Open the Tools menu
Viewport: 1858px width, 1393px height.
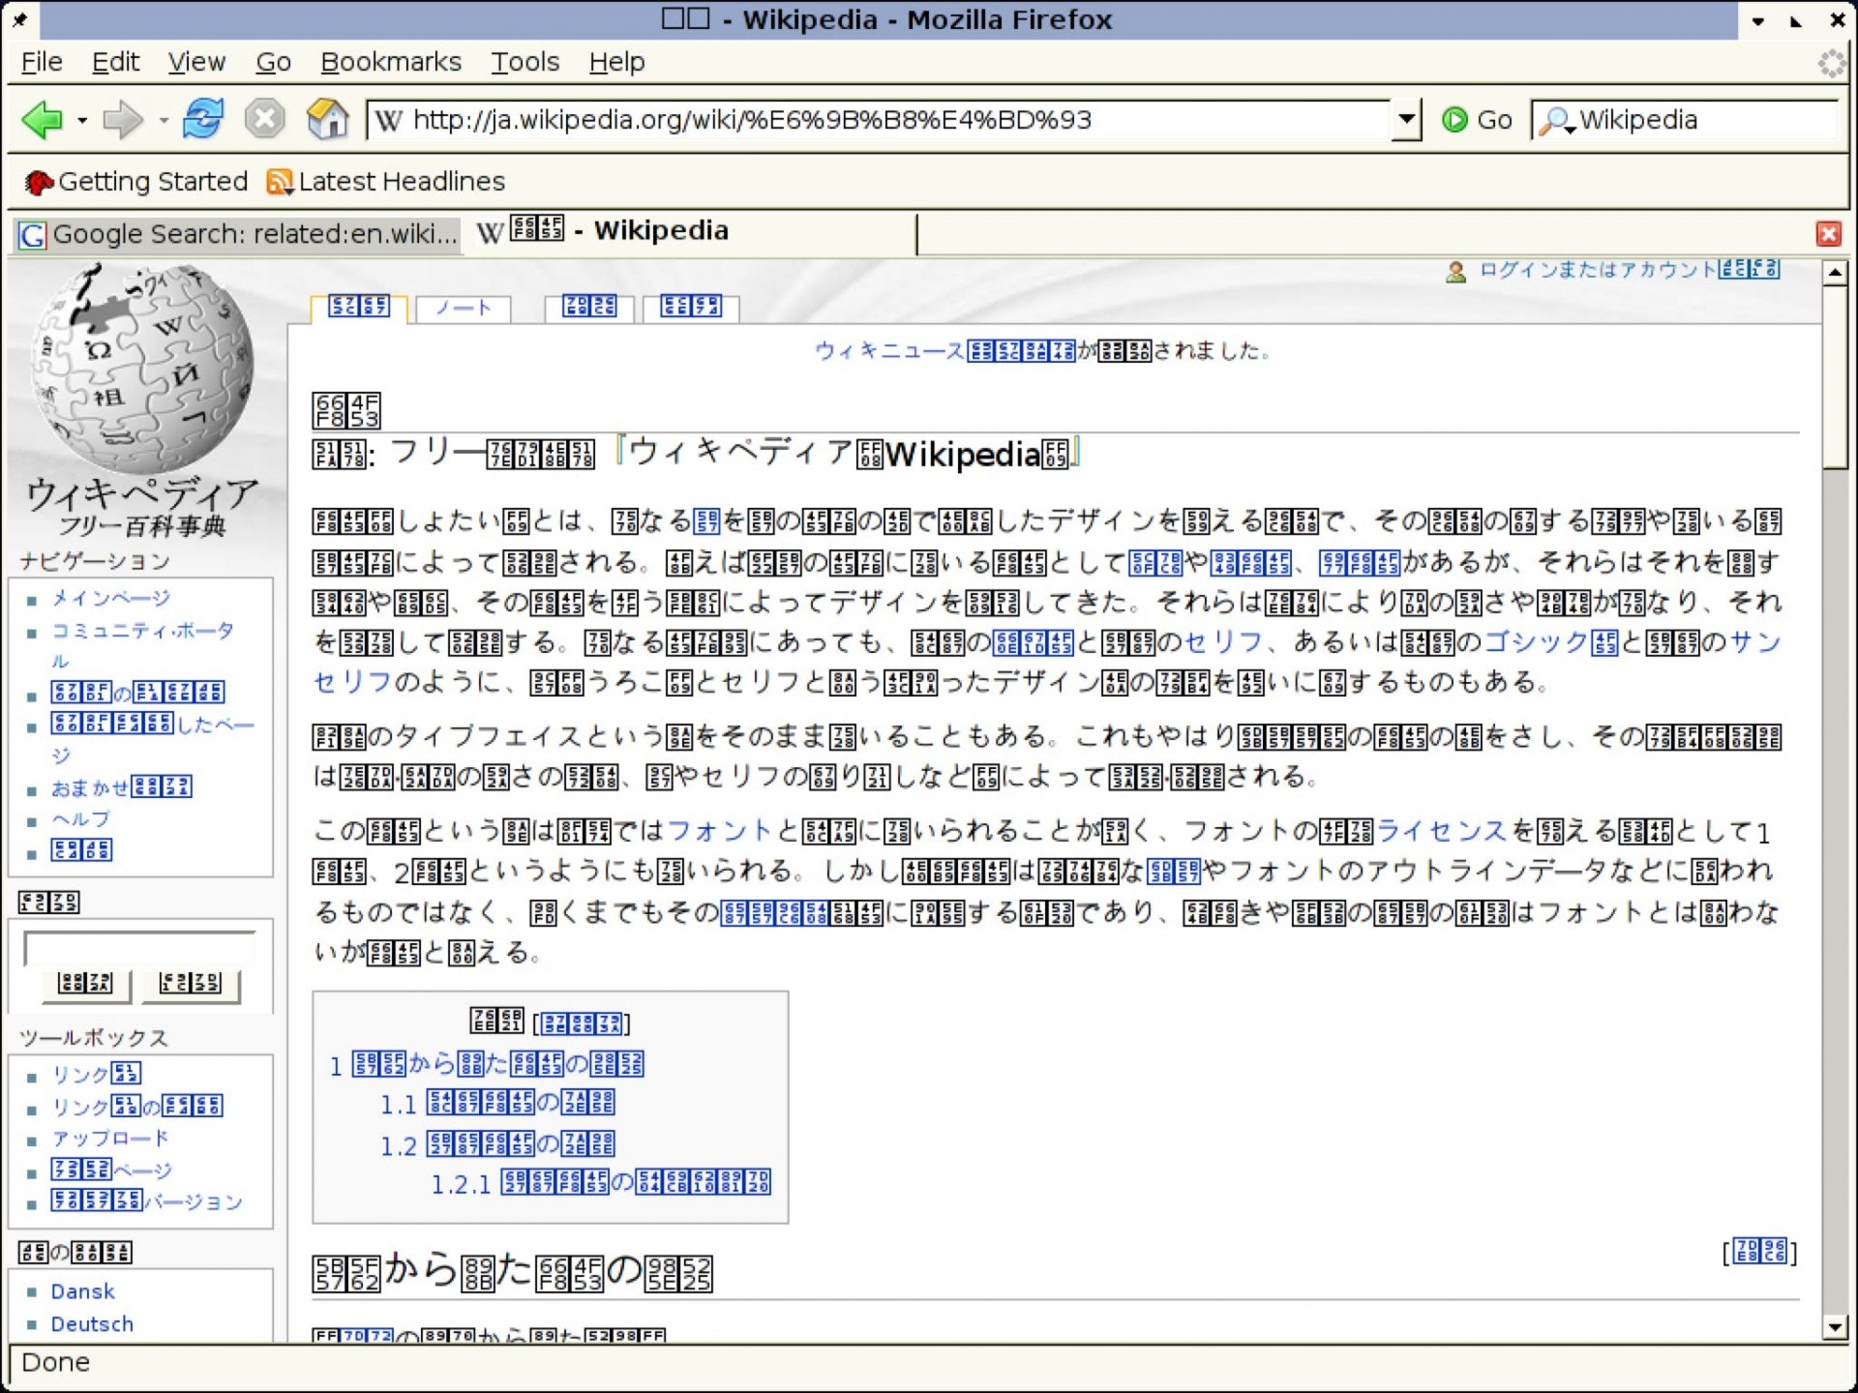524,62
